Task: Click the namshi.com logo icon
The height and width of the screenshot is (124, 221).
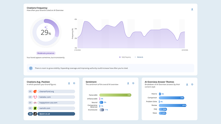Action: coord(35,108)
